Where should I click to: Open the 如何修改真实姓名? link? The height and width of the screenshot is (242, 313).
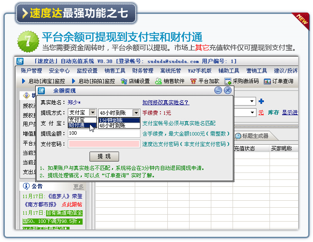click(x=166, y=103)
